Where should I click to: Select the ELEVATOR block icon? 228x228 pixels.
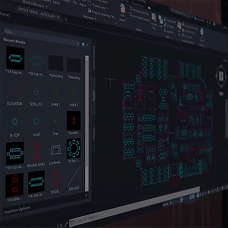pos(15,90)
